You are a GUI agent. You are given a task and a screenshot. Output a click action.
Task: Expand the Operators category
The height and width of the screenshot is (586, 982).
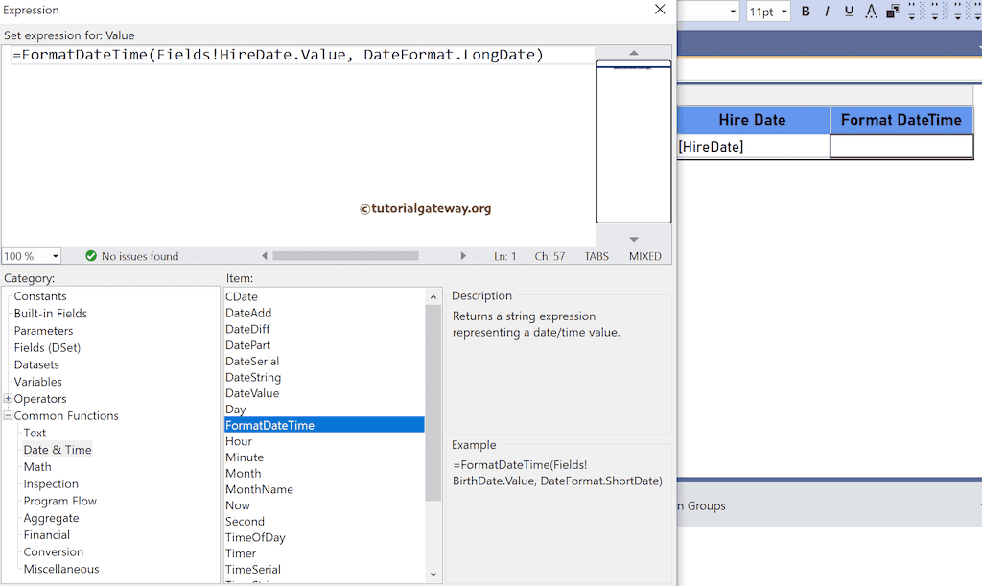pyautogui.click(x=8, y=398)
